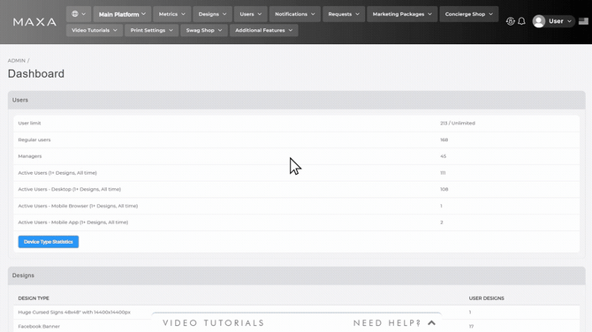
Task: Click the notification bell icon
Action: coord(521,21)
